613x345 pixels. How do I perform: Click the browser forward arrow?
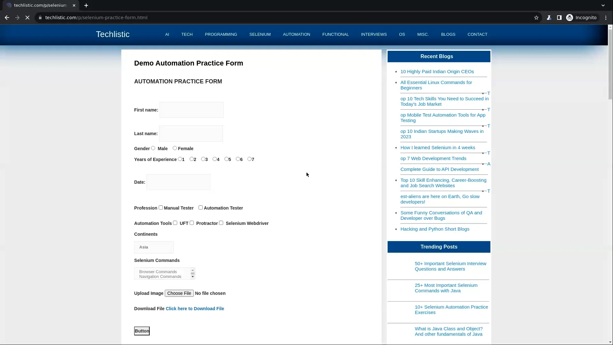coord(17,18)
